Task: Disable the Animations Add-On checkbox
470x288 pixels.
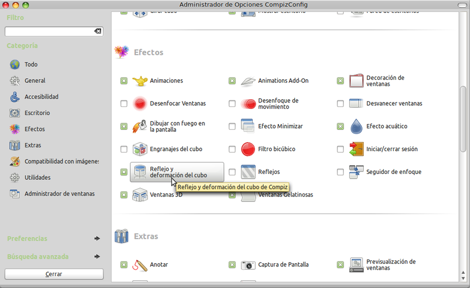Action: (x=232, y=81)
